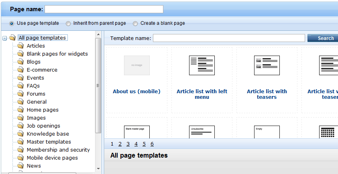Viewport: 338px width, 174px height.
Task: Click the Membership and security folder icon
Action: 20,150
